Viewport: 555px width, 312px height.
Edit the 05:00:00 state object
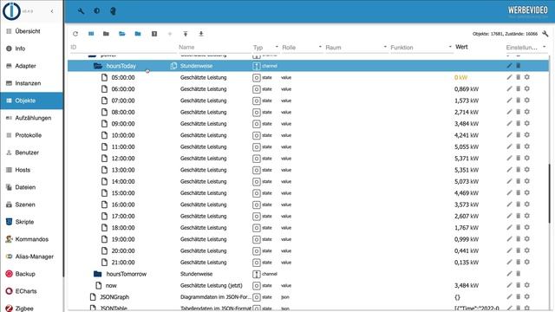pyautogui.click(x=509, y=77)
